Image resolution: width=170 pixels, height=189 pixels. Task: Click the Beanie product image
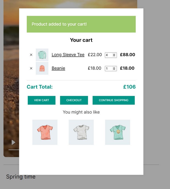coord(42,68)
